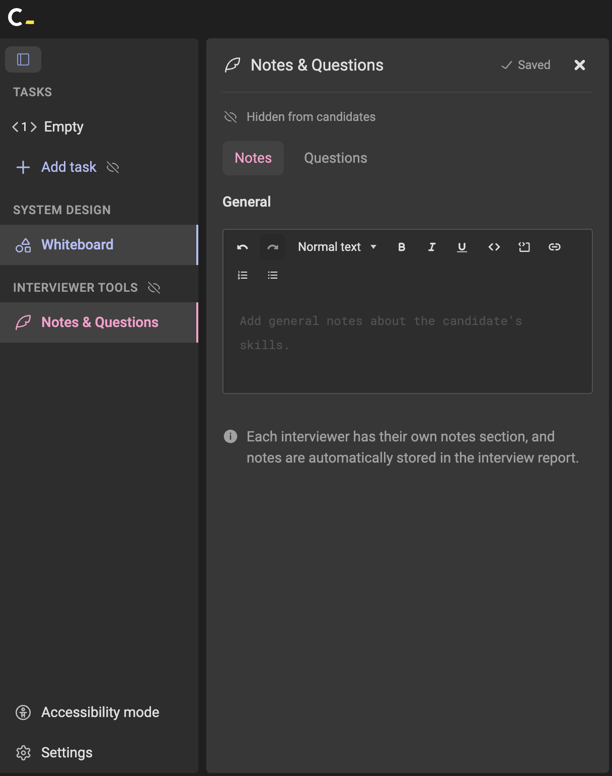This screenshot has height=776, width=612.
Task: Select the Notes tab
Action: point(253,158)
